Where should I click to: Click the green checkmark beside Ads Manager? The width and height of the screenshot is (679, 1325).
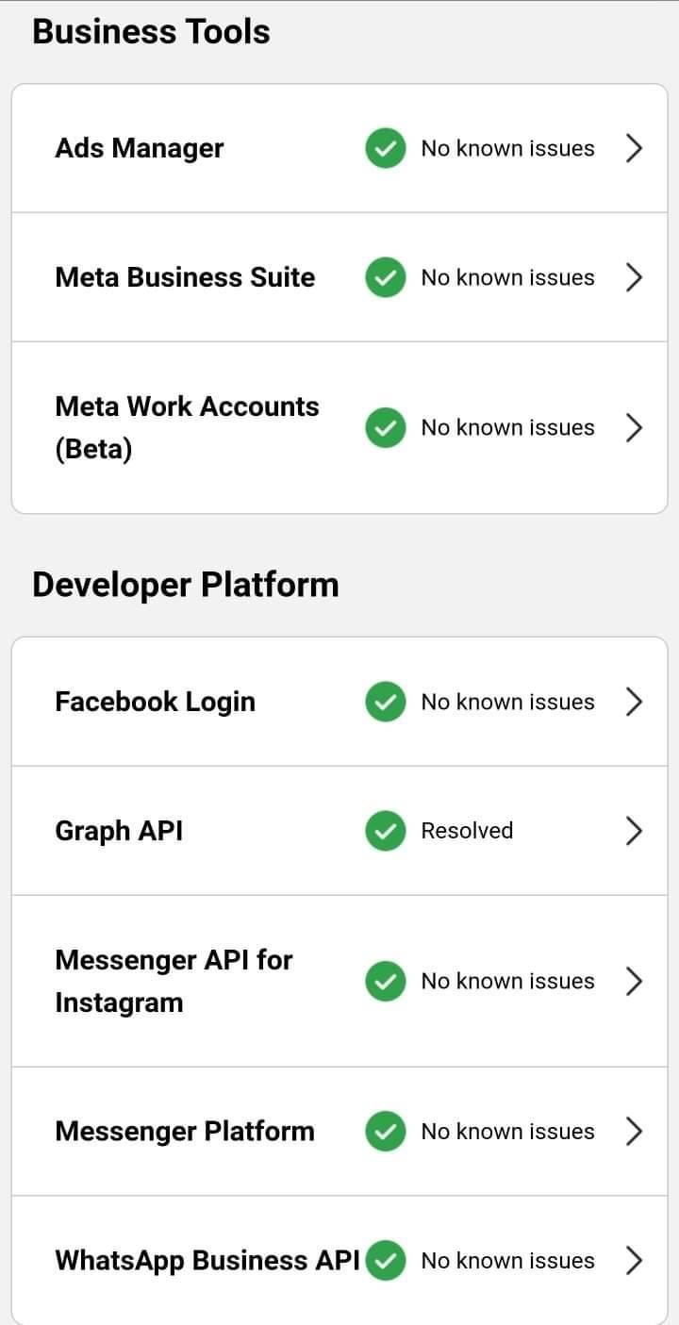385,148
